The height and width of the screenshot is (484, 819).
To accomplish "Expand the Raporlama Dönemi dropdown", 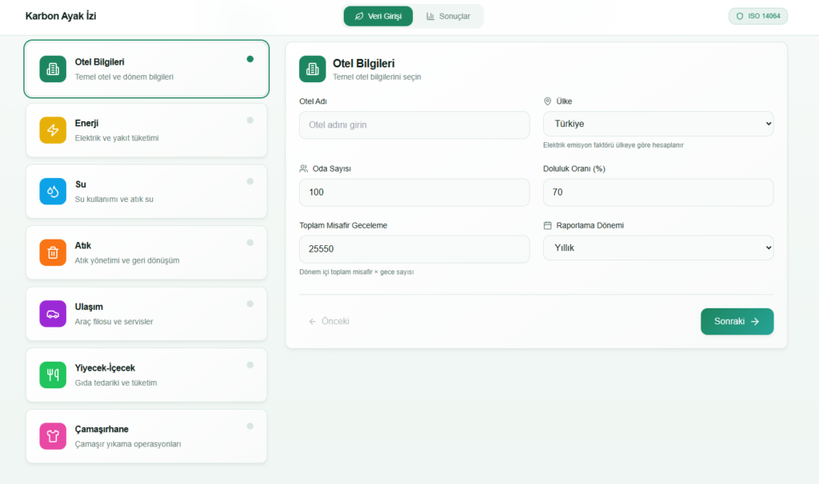I will tap(657, 248).
